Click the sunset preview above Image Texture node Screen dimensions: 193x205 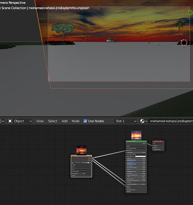(81, 150)
